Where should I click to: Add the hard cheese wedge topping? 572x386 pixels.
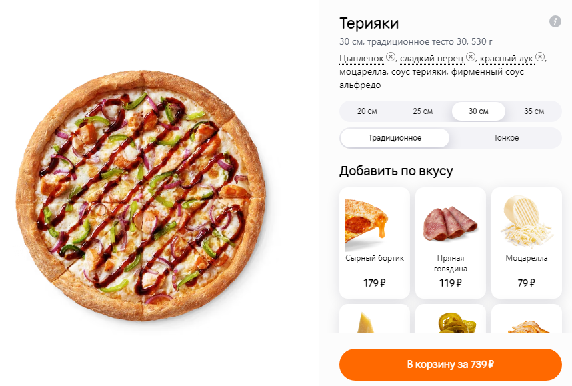click(375, 319)
